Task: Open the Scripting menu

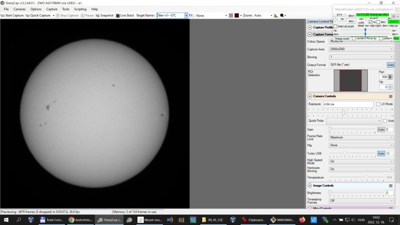Action: click(x=80, y=9)
